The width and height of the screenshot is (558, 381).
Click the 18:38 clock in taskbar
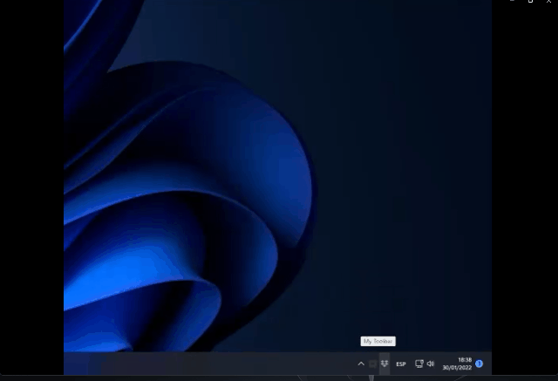point(464,359)
